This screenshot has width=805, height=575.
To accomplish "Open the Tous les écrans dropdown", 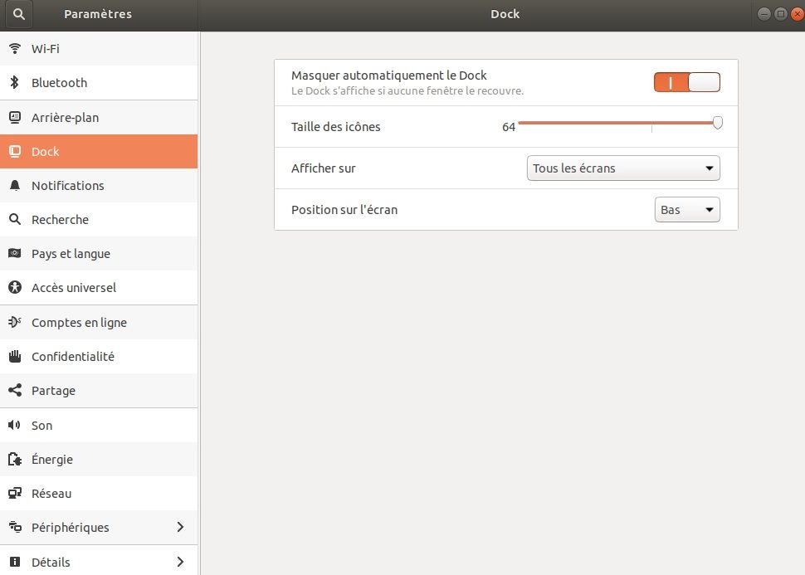I will [x=623, y=168].
